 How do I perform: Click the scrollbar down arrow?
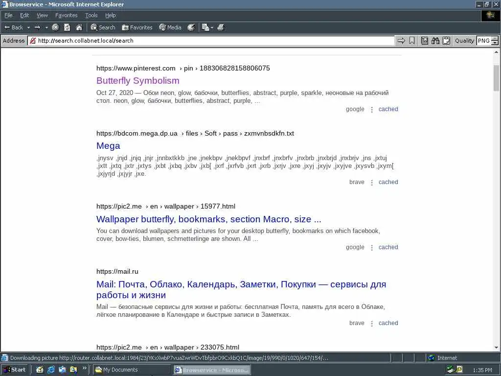[496, 348]
